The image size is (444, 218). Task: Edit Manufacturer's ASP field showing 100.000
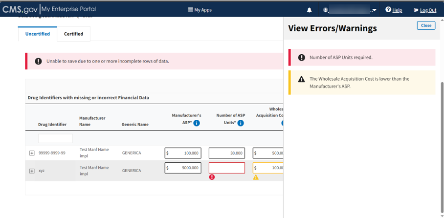[183, 153]
